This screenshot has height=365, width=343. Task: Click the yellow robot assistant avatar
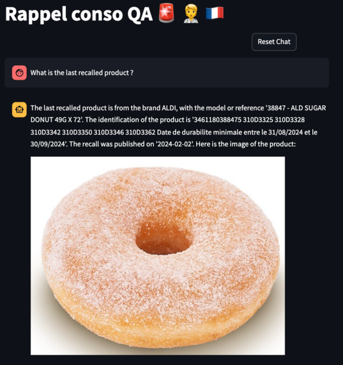tap(19, 109)
